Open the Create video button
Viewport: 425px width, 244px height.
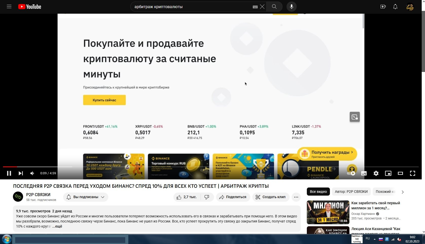(383, 7)
